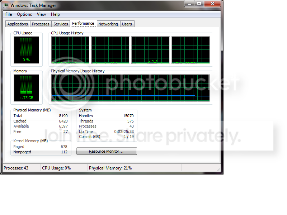The height and width of the screenshot is (215, 287).
Task: Click the Free memory value 27
Action: [66, 132]
